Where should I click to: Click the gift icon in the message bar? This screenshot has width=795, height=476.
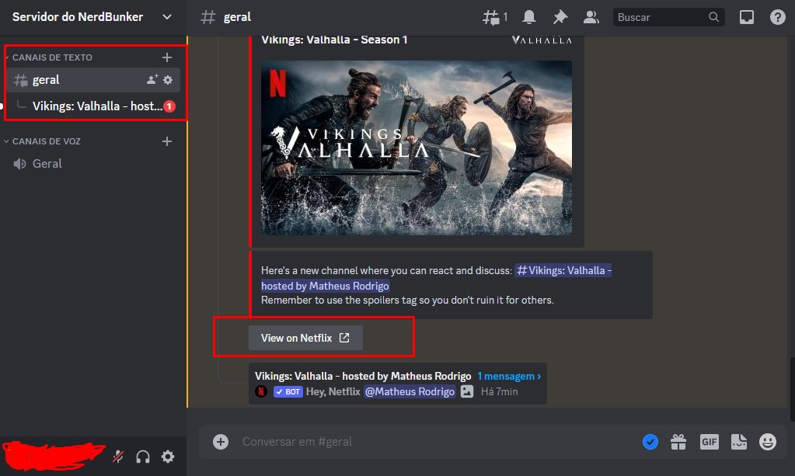678,441
